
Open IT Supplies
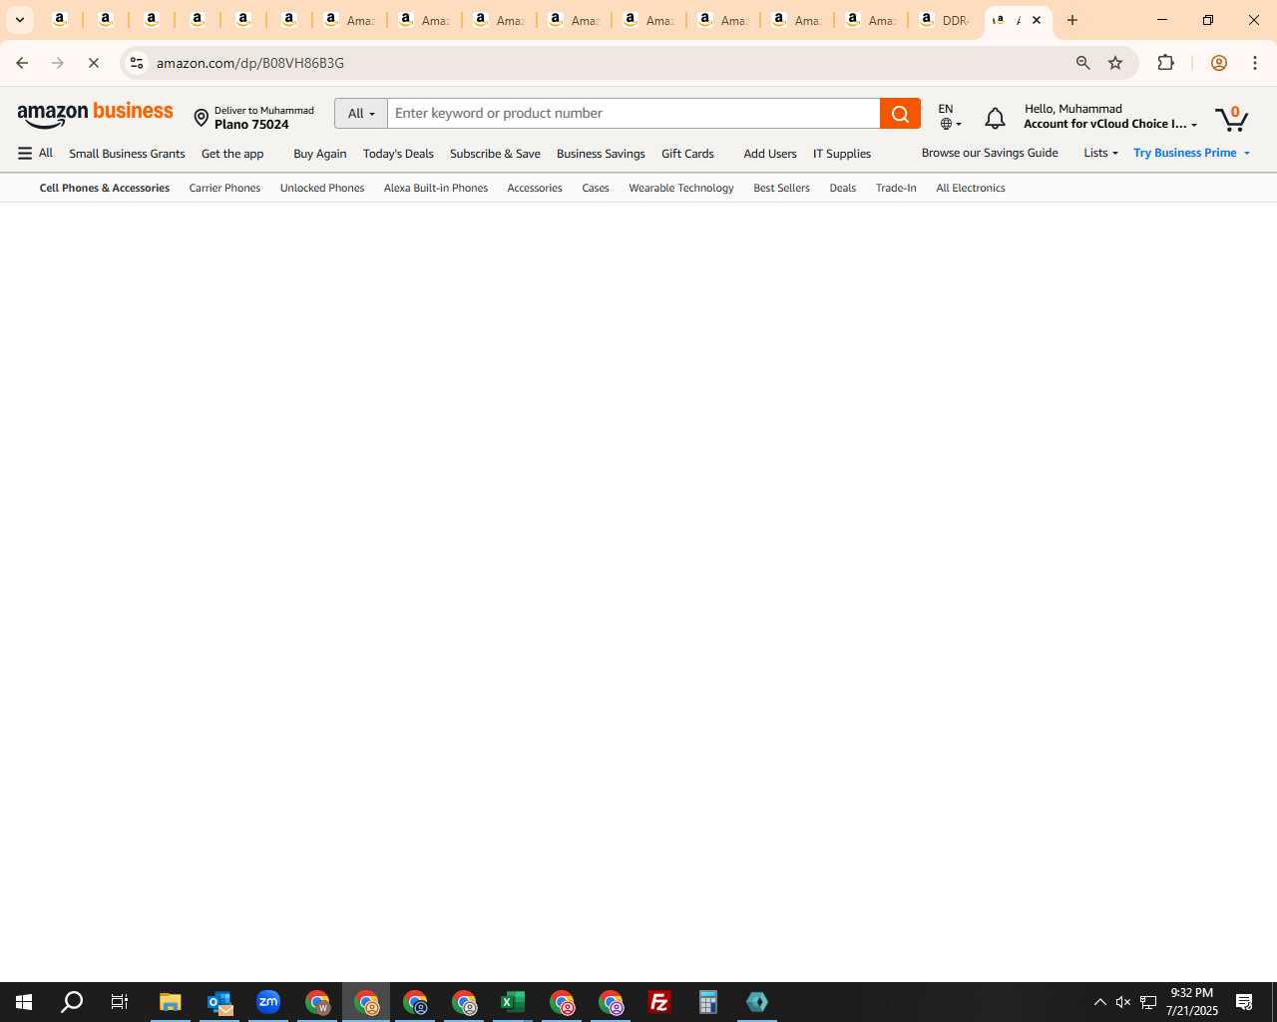click(841, 154)
